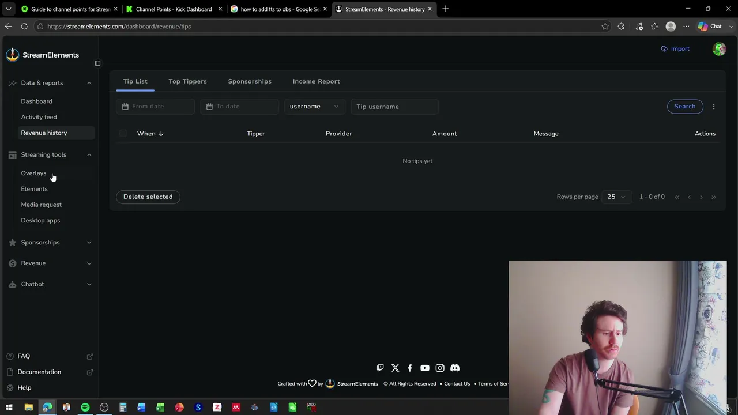Viewport: 738px width, 415px height.
Task: Go to the Dashboard page
Action: point(36,101)
